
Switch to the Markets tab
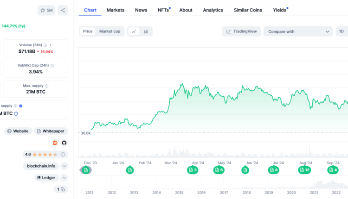click(x=116, y=10)
